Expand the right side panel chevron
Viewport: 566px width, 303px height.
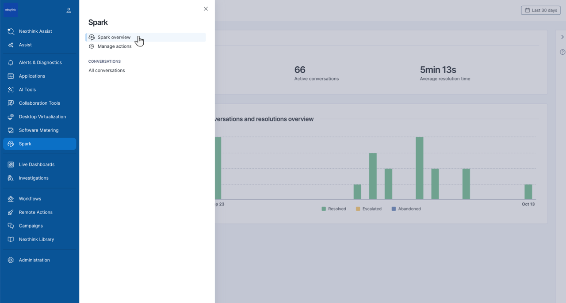562,37
